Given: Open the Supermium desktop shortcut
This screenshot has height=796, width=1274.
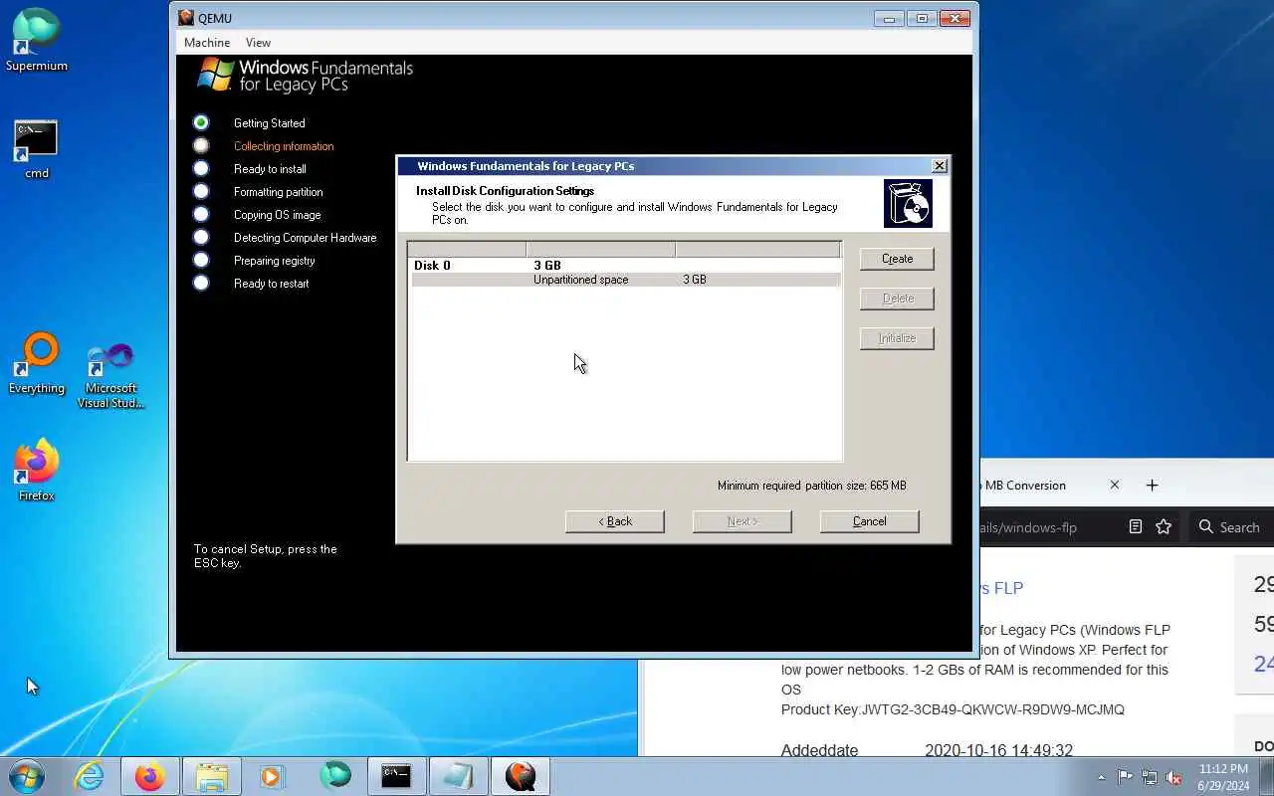Looking at the screenshot, I should [x=37, y=40].
